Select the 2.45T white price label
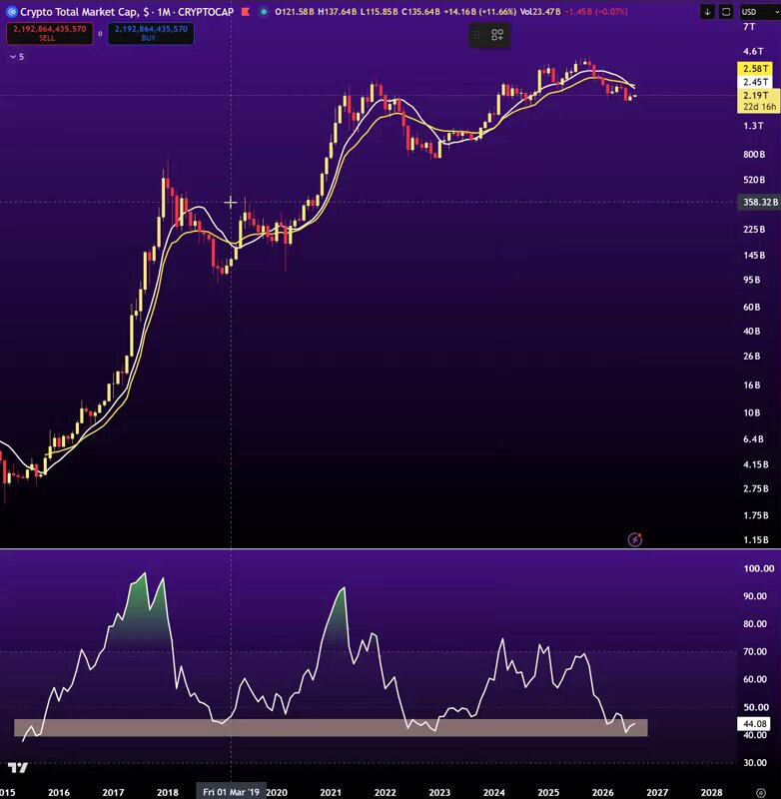Screen dimensions: 781x799 pos(755,82)
